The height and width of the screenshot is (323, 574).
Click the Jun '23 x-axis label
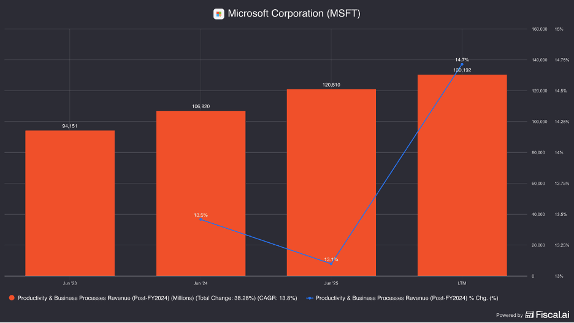tap(70, 283)
